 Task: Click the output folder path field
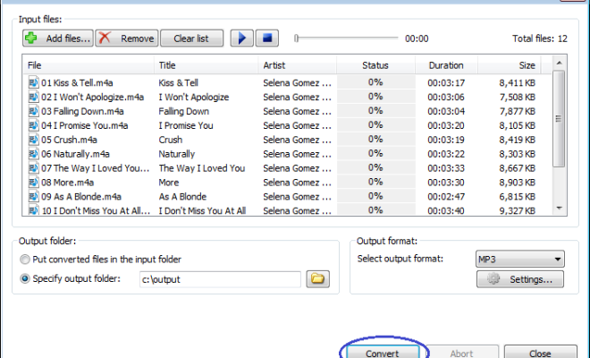(219, 279)
